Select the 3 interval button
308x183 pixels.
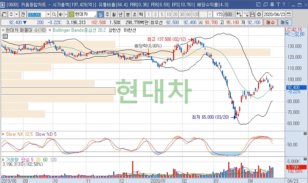pyautogui.click(x=155, y=14)
